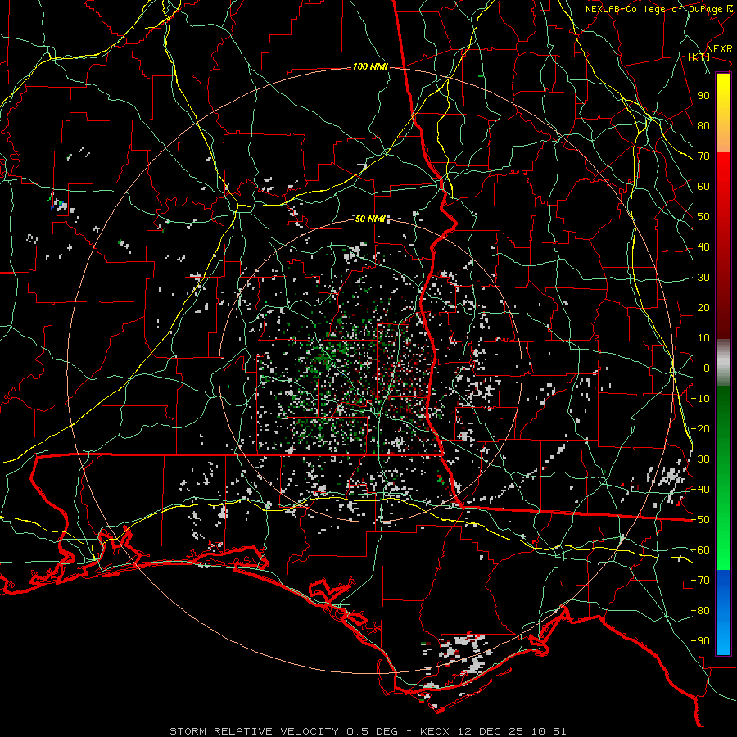
Task: Click the "NEXR" label near the legend
Action: coord(720,49)
